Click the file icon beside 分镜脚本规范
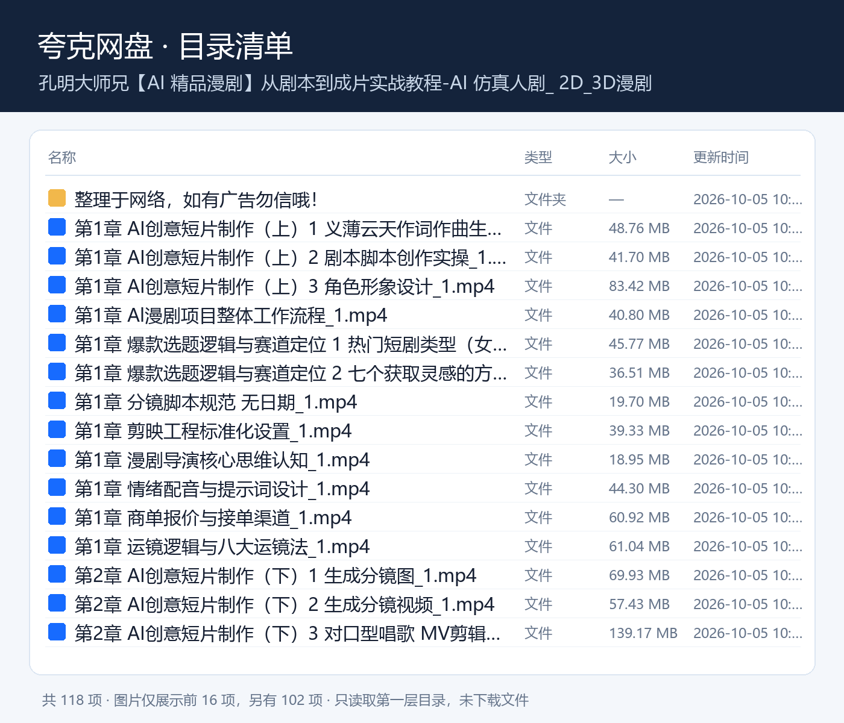Screen dimensions: 844x723 [57, 401]
